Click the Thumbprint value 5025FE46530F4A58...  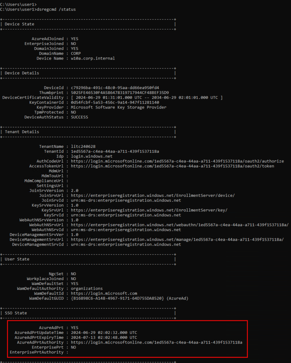point(120,93)
